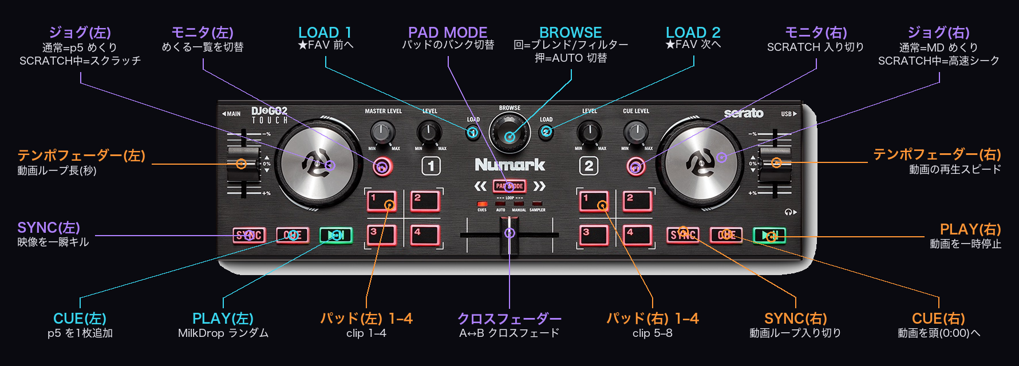Click the LOAD button for deck 1
Viewport: 1019px width, 366px height.
[473, 133]
